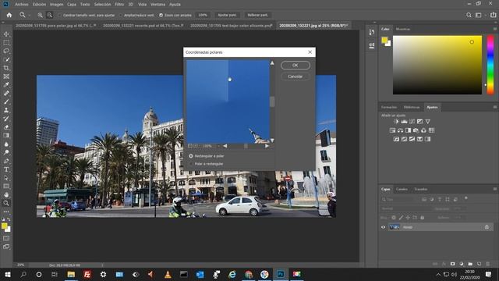
Task: Select the Clone Stamp tool
Action: (x=6, y=110)
